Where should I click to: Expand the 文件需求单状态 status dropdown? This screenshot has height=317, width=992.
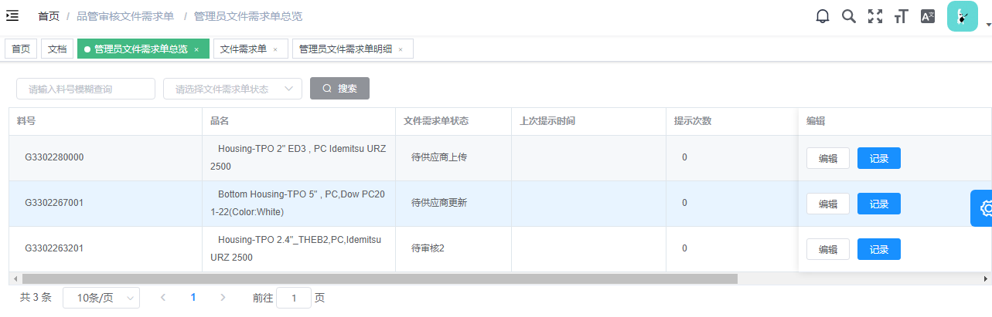click(232, 89)
